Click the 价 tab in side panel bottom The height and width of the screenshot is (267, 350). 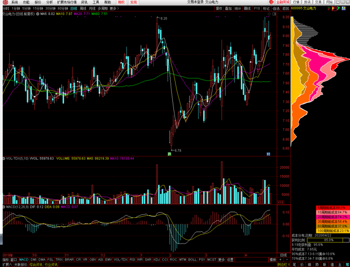(x=302, y=265)
